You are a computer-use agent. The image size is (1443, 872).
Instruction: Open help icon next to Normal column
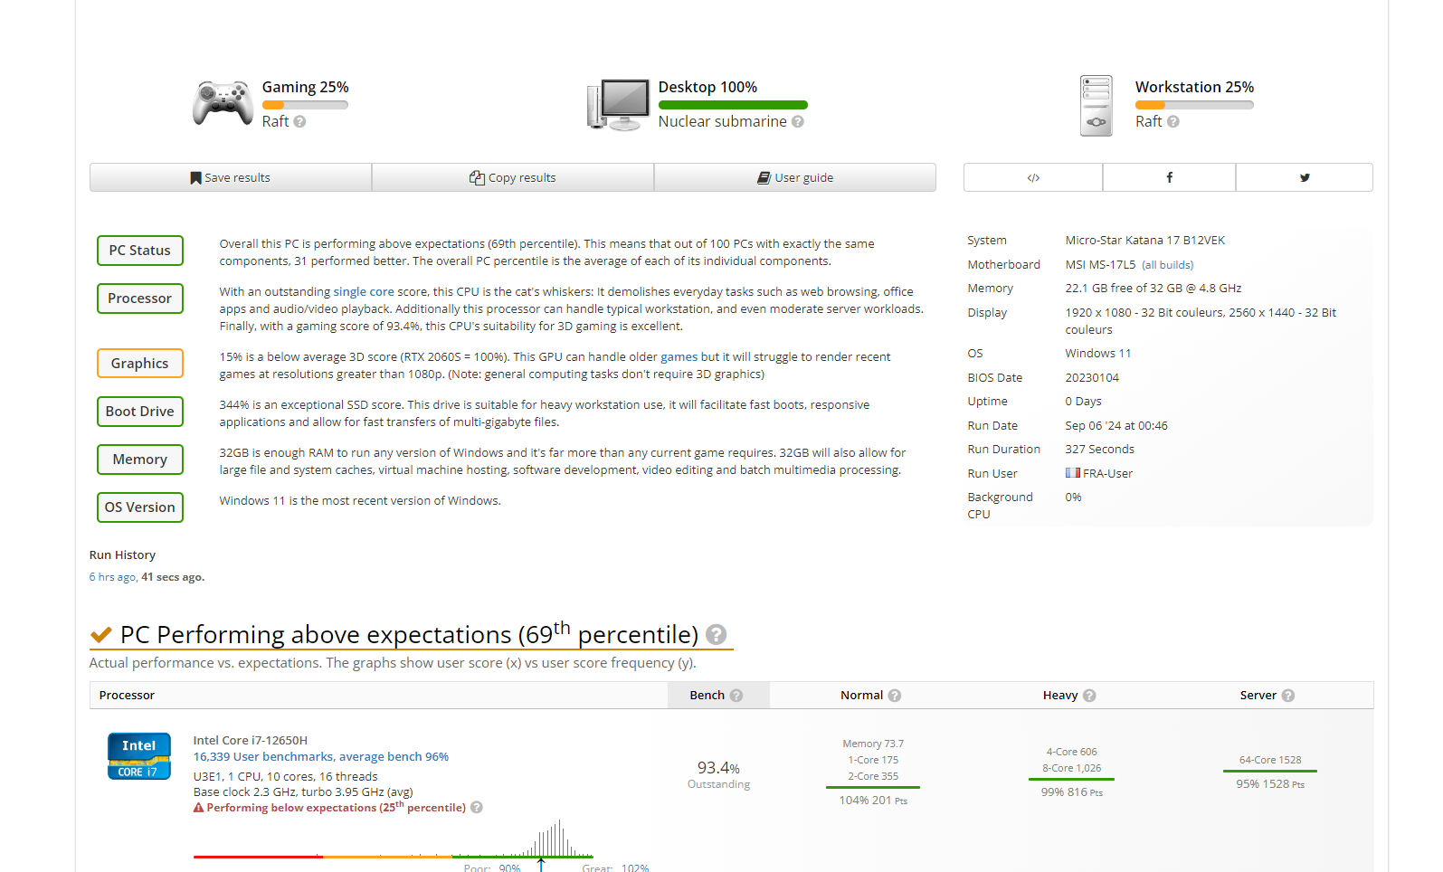pyautogui.click(x=895, y=696)
